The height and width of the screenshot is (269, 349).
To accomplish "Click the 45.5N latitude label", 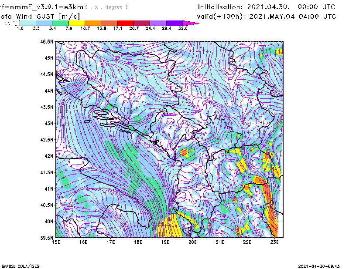I will point(47,41).
